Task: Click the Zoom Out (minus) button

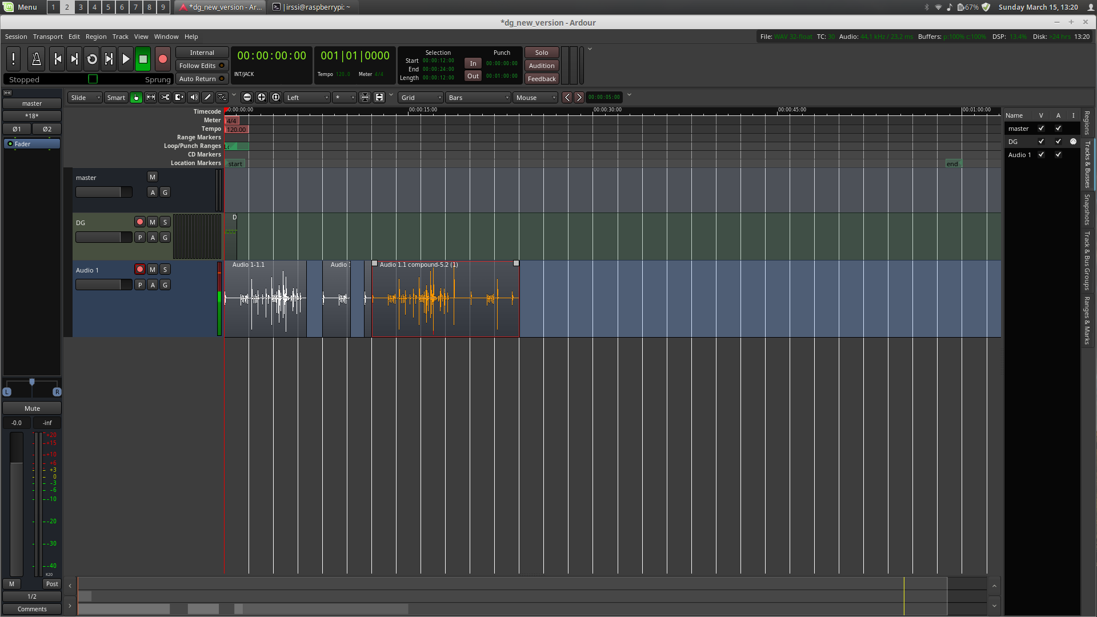Action: point(247,98)
